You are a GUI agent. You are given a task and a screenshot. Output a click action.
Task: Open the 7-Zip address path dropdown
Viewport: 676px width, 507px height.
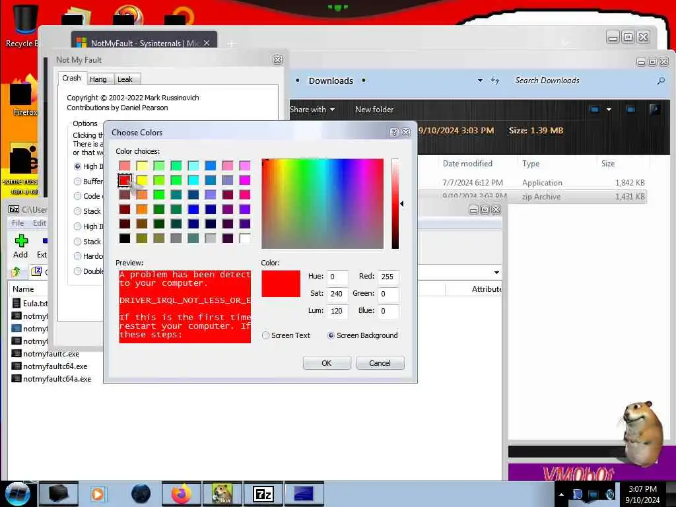point(496,273)
